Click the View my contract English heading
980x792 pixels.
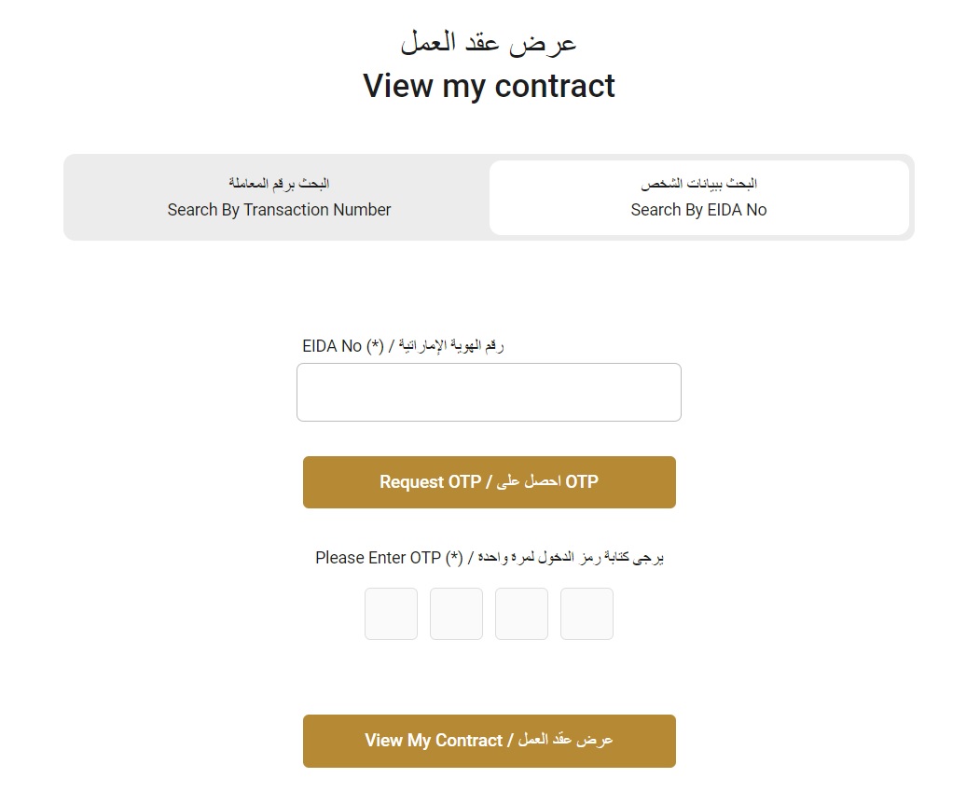point(489,86)
